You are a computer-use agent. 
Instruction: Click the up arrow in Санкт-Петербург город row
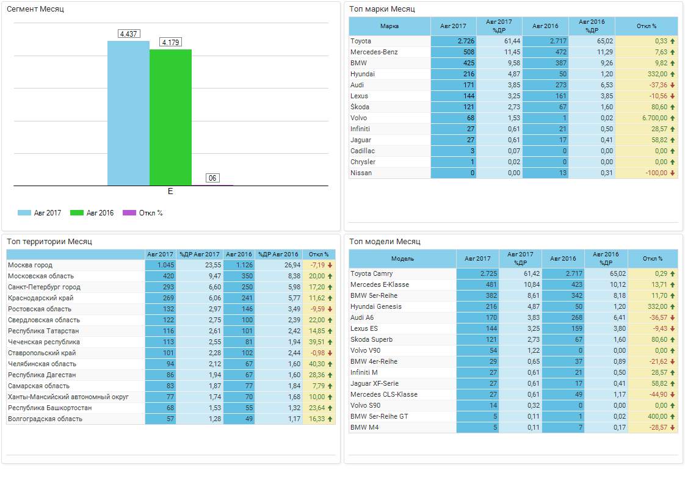point(330,287)
